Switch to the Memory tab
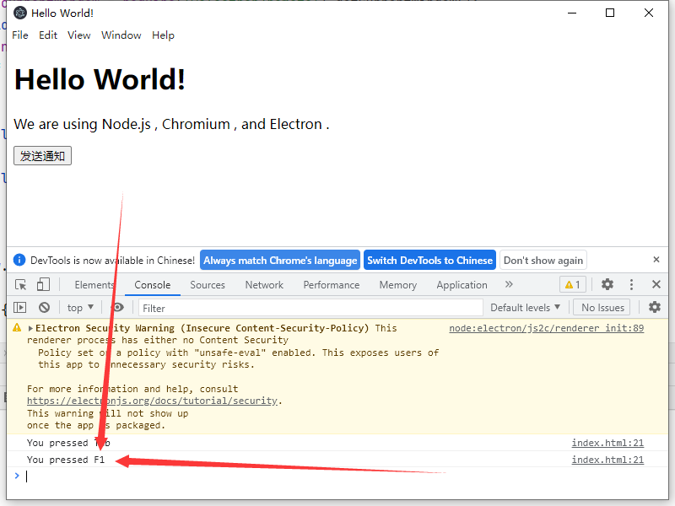 click(397, 285)
